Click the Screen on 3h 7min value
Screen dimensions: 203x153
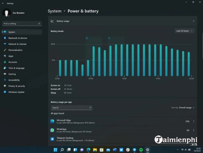pyautogui.click(x=68, y=85)
